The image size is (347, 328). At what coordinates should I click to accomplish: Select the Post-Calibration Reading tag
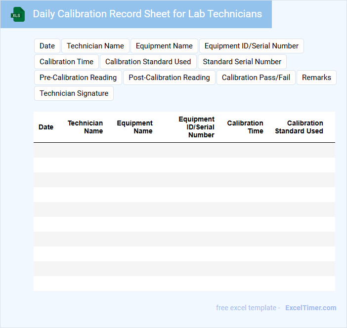point(169,78)
